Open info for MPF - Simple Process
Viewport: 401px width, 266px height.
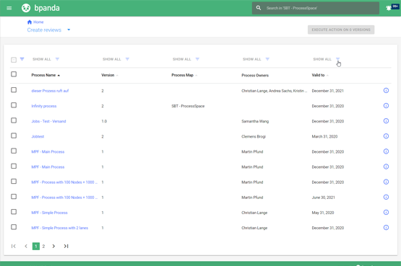pyautogui.click(x=386, y=213)
